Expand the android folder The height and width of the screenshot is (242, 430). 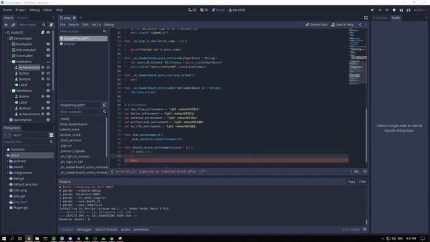tap(7, 161)
